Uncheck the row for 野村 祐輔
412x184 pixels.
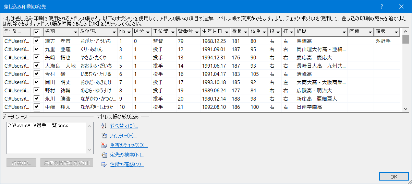[x=37, y=90]
